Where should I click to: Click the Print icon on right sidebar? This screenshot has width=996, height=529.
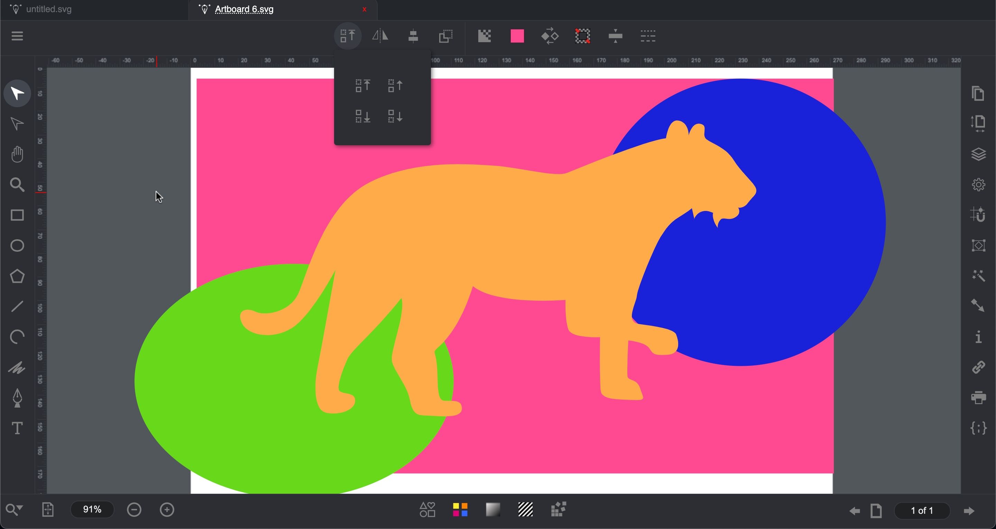coord(978,398)
